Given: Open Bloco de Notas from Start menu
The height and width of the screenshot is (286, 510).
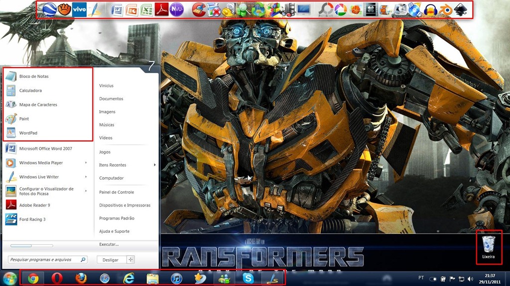Looking at the screenshot, I should (48, 76).
